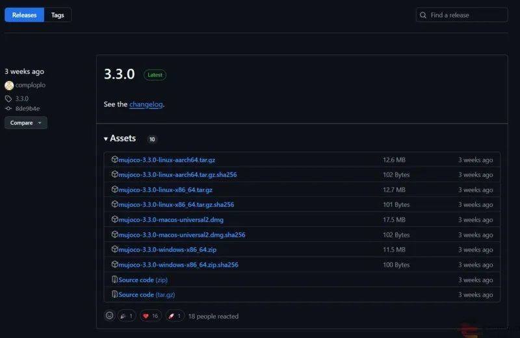Click the commit icon beside 8de9b4e

pos(8,108)
